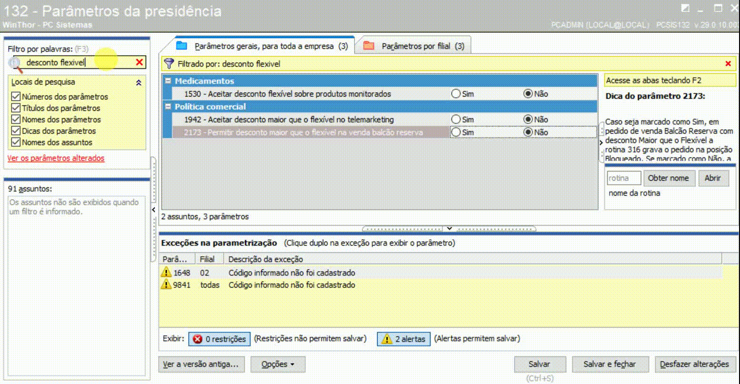Select Sim for parameter 1942
The image size is (740, 384).
[x=456, y=119]
